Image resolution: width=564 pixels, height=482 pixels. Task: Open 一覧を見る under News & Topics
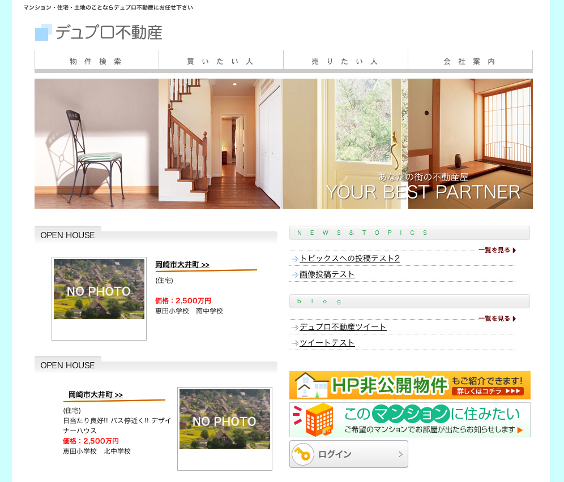click(497, 250)
